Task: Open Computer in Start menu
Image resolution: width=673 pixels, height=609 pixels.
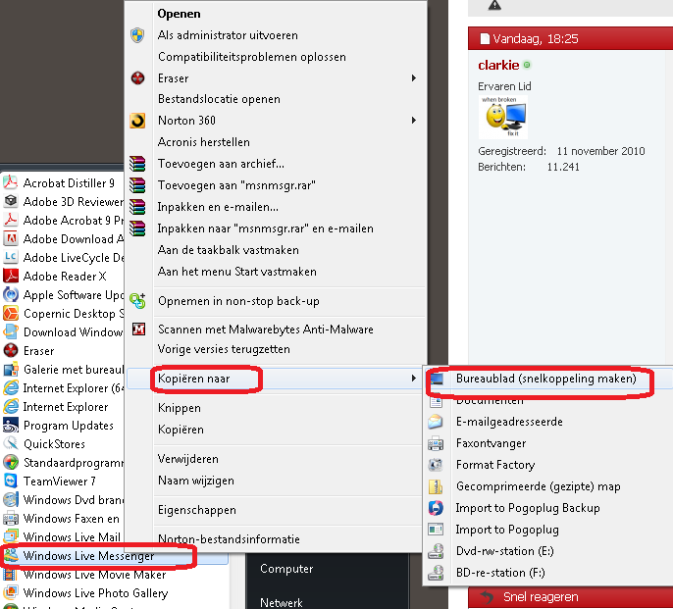Action: click(286, 569)
